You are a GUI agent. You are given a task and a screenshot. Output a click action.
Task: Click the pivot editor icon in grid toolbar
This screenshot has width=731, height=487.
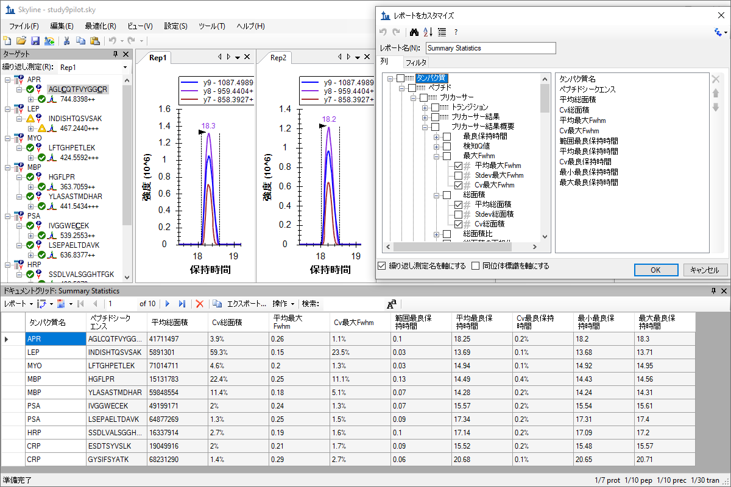pyautogui.click(x=42, y=303)
